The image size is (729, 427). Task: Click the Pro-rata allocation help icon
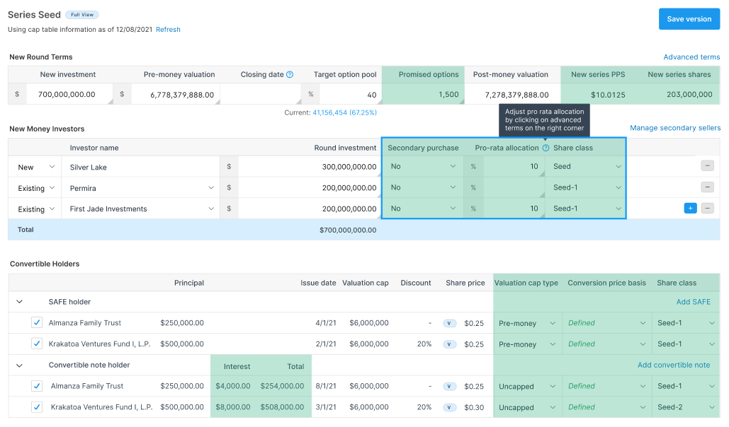(x=546, y=148)
